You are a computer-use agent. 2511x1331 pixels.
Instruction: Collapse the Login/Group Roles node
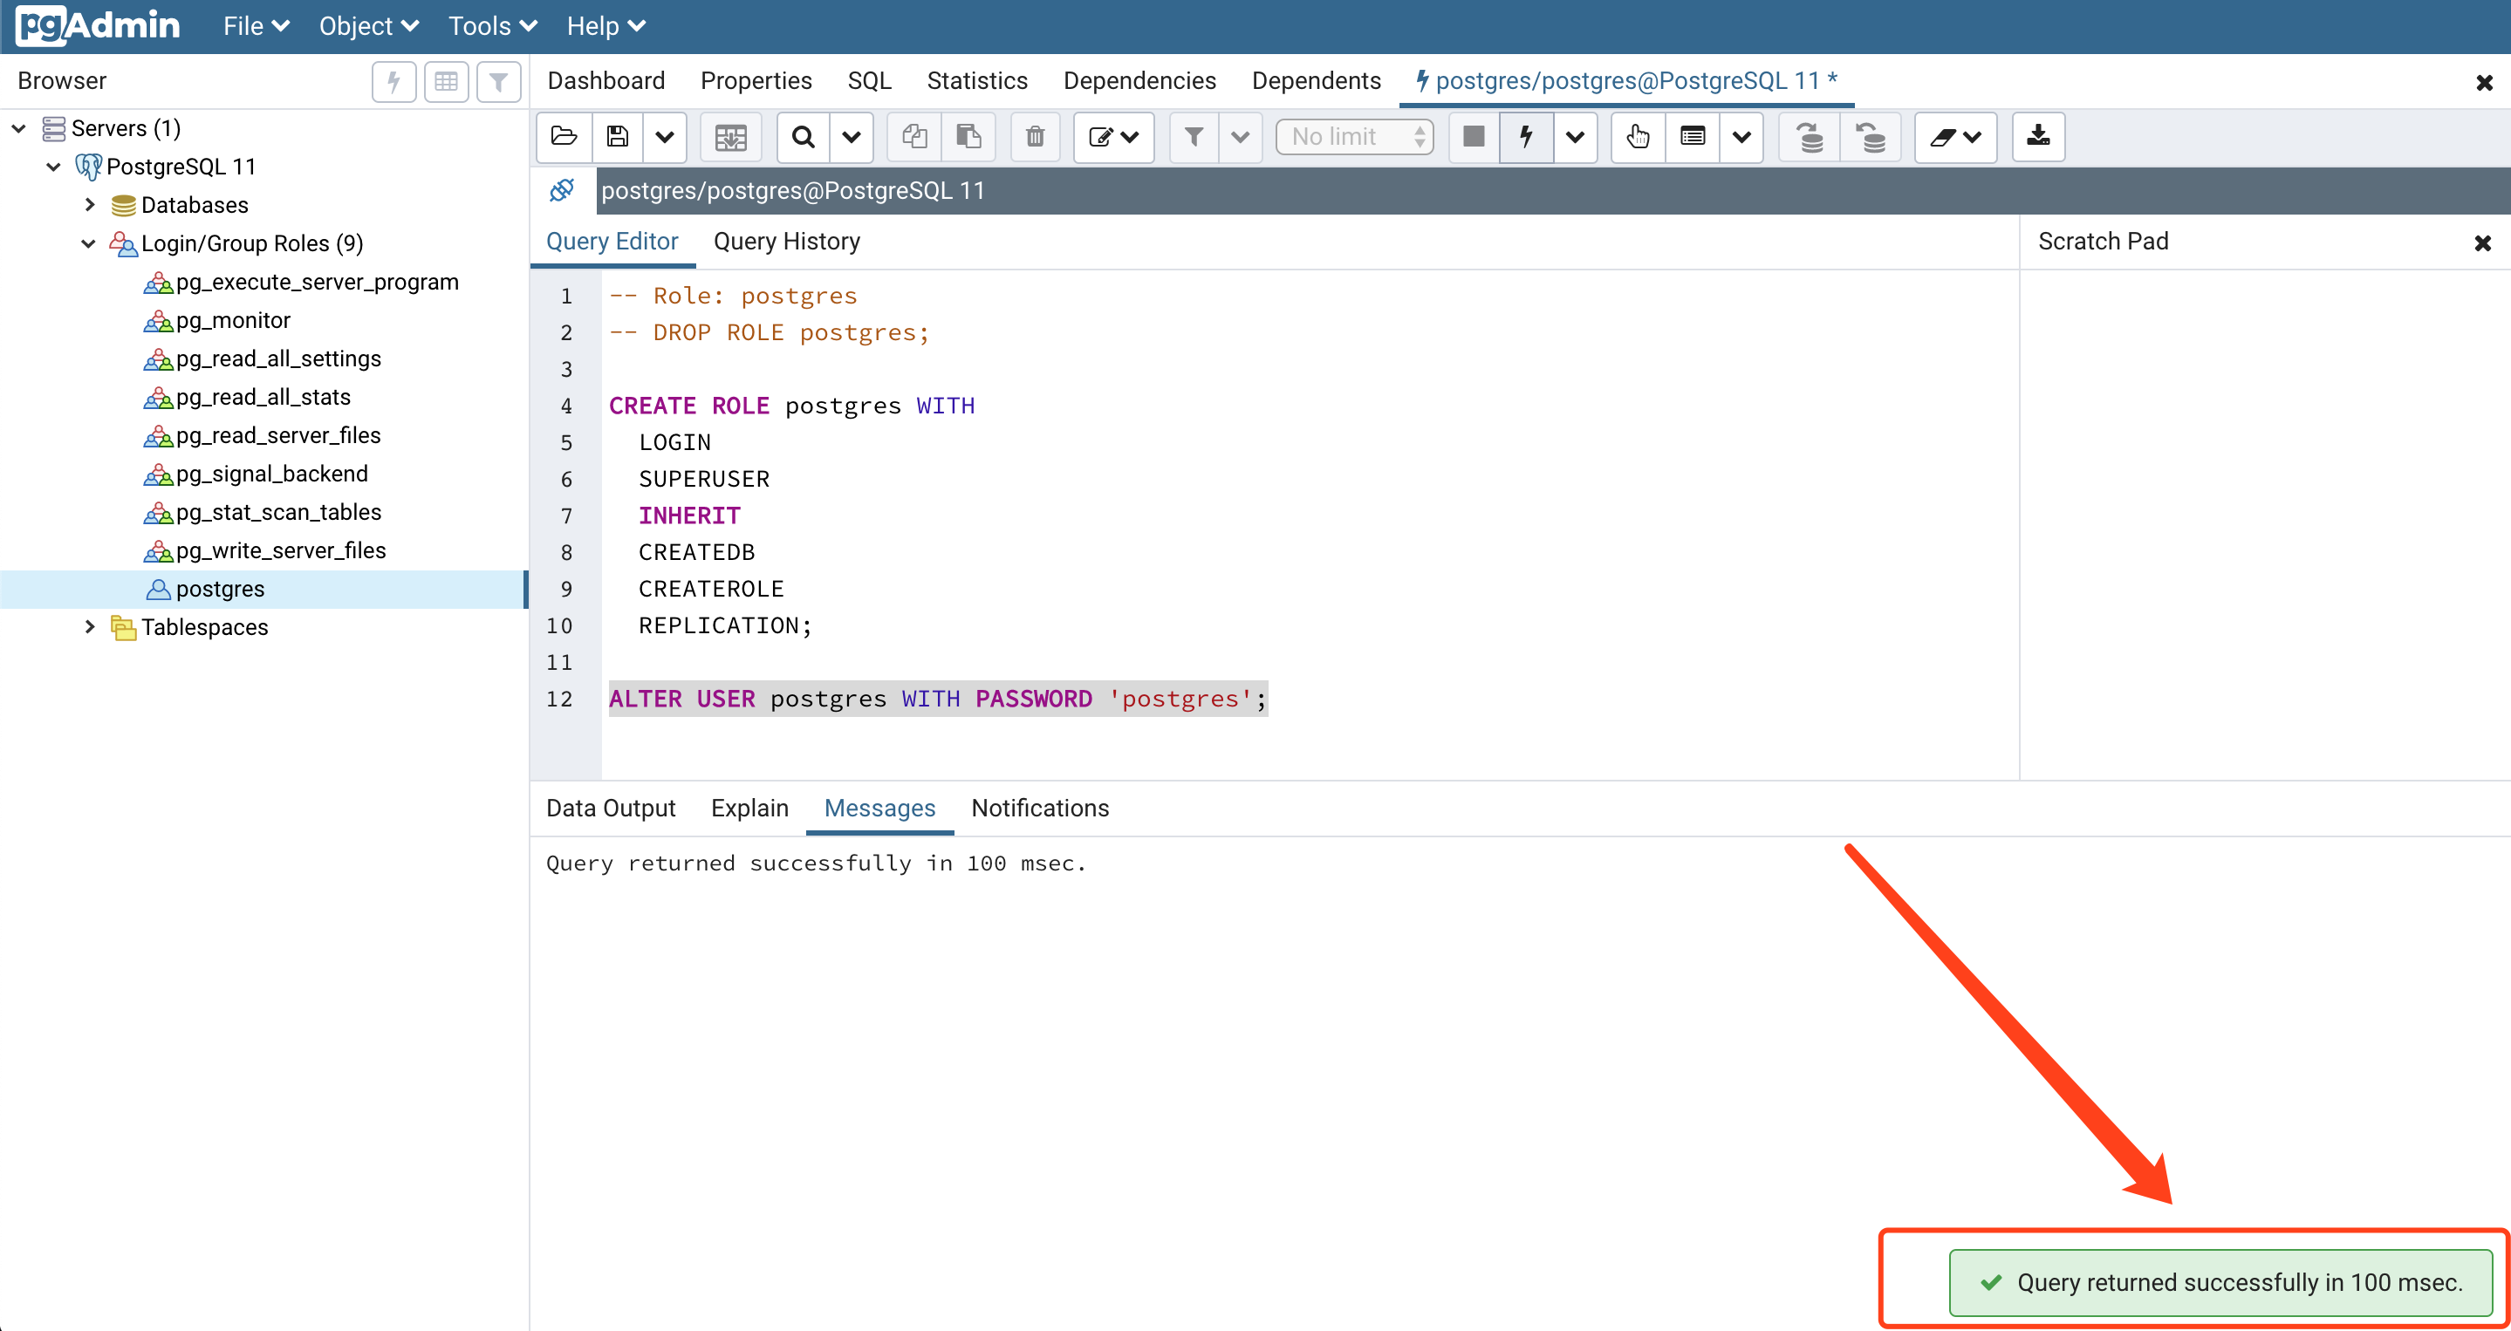point(89,243)
